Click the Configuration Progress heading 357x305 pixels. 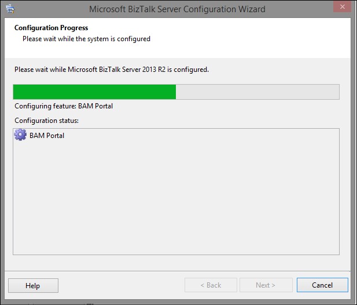coord(51,28)
